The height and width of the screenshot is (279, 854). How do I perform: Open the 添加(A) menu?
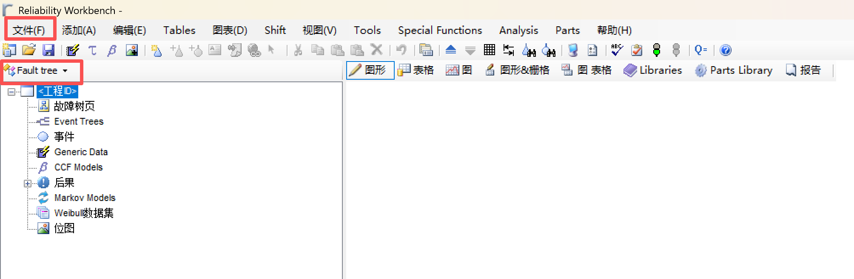(x=79, y=30)
